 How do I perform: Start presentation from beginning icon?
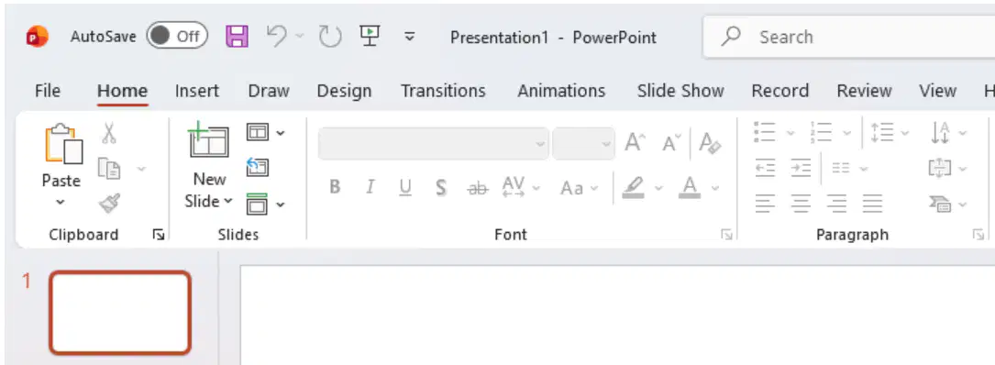(370, 36)
